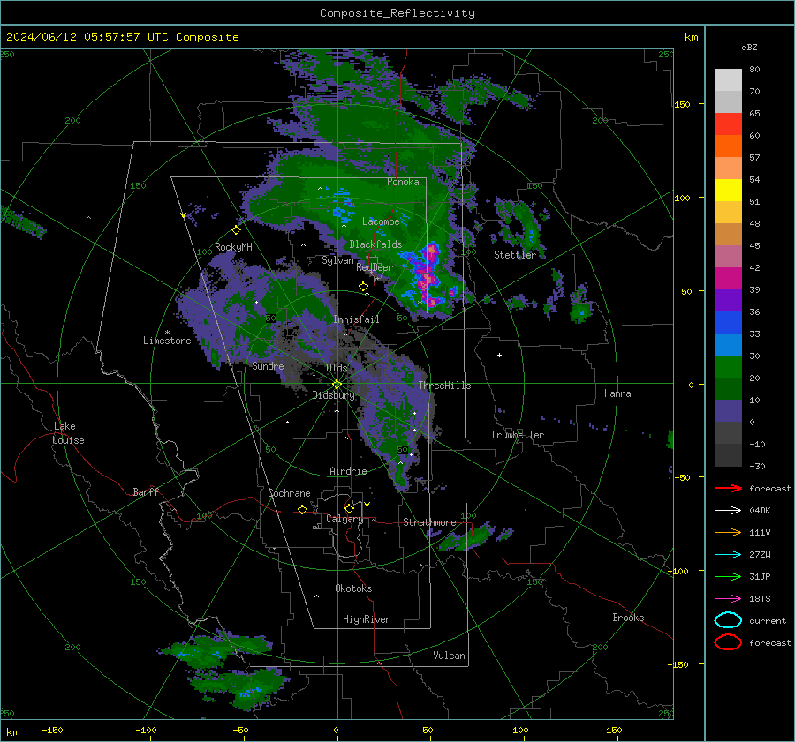
Task: Click the red forecast ellipse legend icon
Action: 728,642
